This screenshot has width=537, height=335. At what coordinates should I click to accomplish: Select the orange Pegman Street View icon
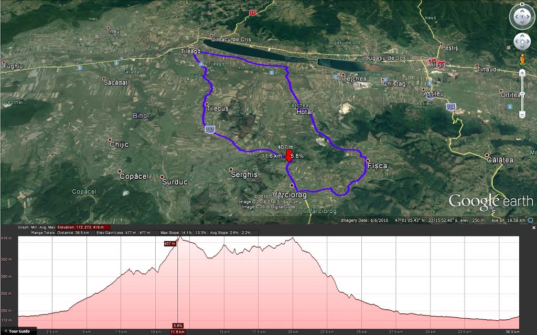522,59
